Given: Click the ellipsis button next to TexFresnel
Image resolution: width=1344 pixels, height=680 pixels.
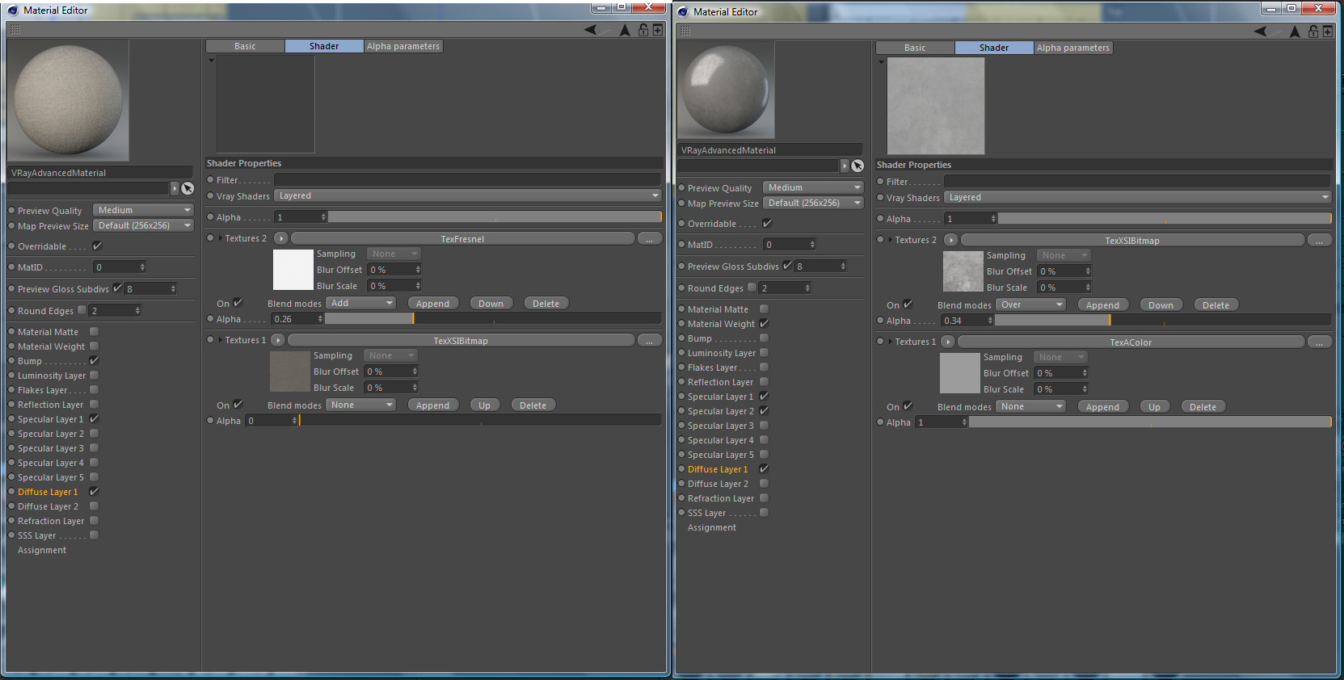Looking at the screenshot, I should (649, 239).
